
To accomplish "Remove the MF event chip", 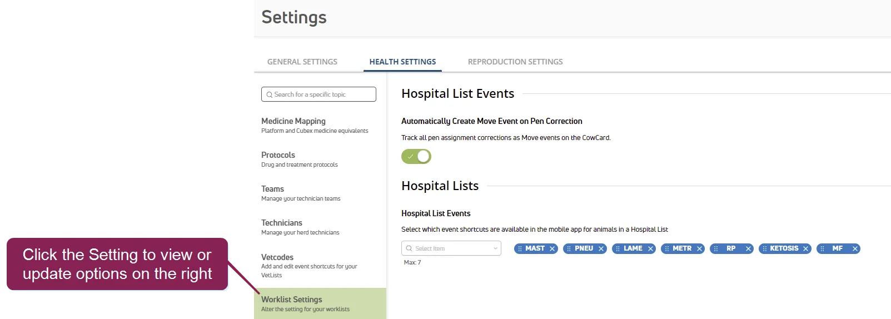I will point(855,249).
